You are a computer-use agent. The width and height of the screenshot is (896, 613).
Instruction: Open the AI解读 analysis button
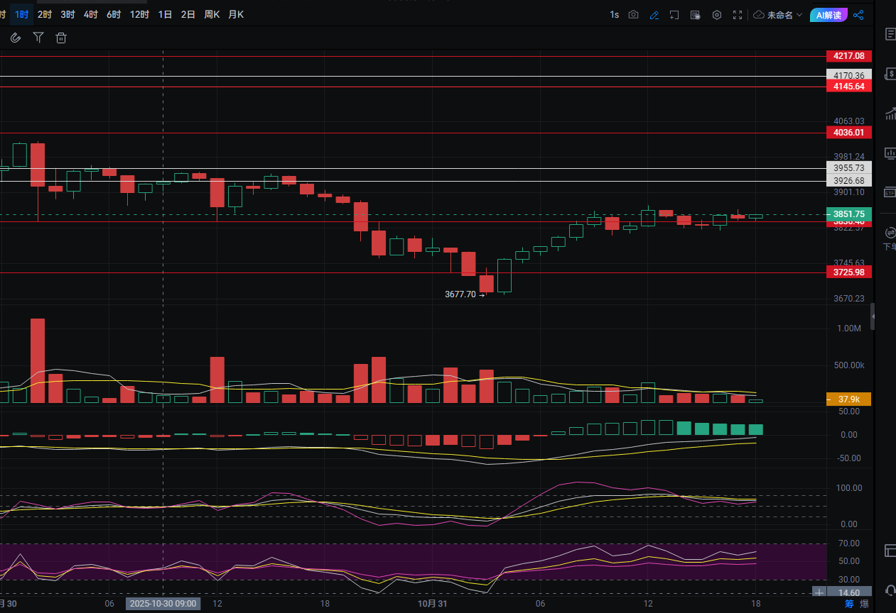click(x=828, y=15)
